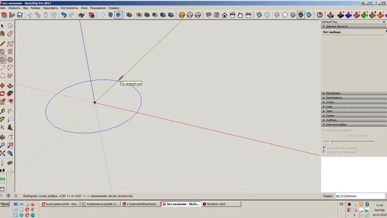Select the Rotate tool
Image resolution: width=387 pixels, height=218 pixels.
click(x=2, y=94)
